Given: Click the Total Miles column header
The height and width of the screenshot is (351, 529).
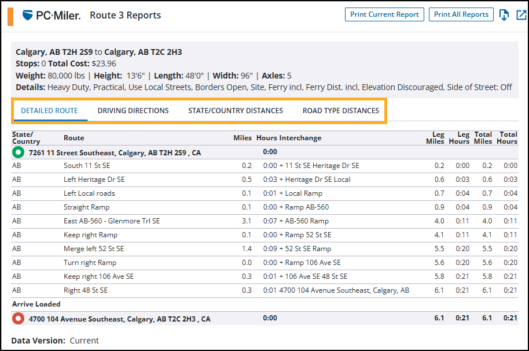Looking at the screenshot, I should click(x=483, y=138).
